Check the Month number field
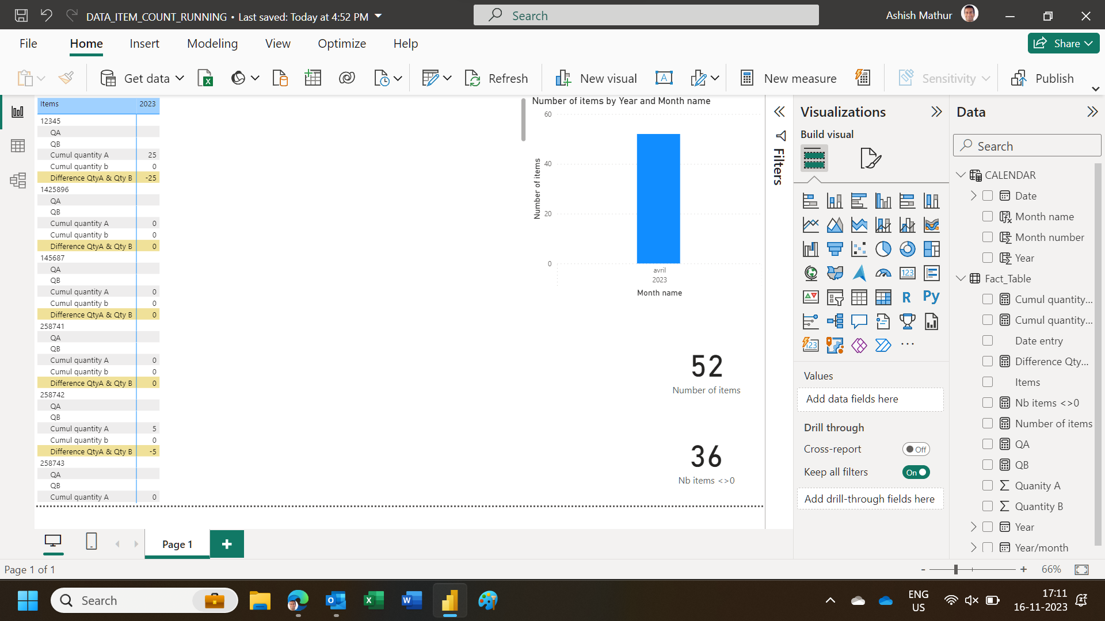This screenshot has height=621, width=1105. pyautogui.click(x=988, y=237)
